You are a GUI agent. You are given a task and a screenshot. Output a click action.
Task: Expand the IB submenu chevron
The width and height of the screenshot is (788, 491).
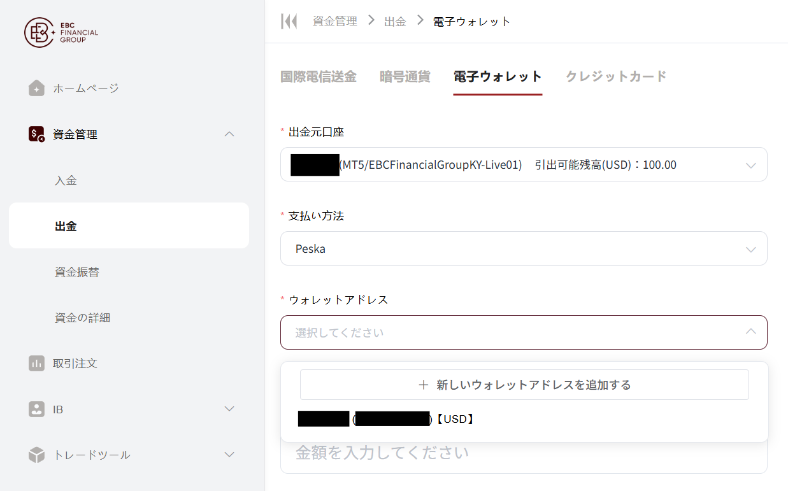point(230,409)
